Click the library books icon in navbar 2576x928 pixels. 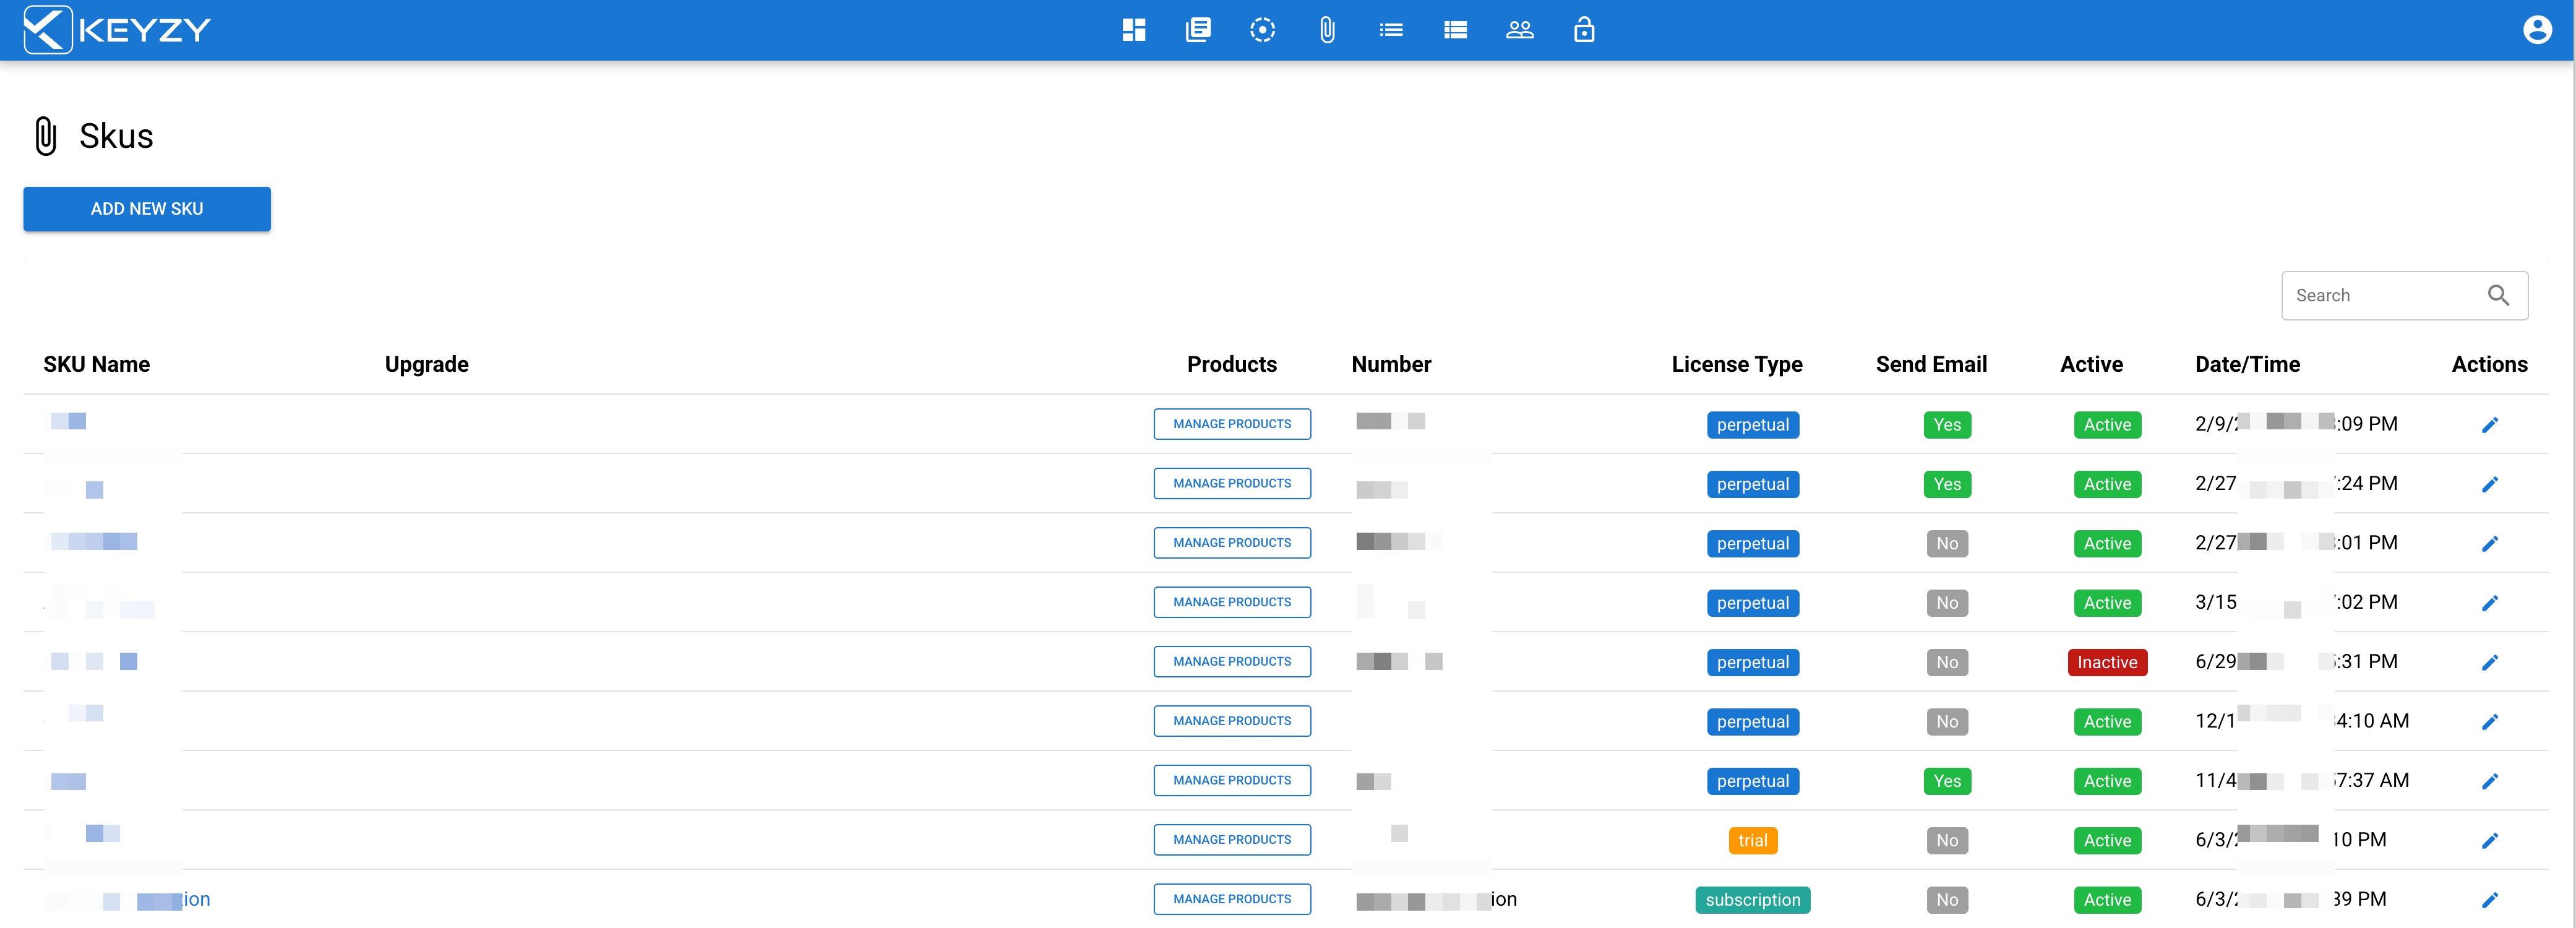pyautogui.click(x=1198, y=30)
